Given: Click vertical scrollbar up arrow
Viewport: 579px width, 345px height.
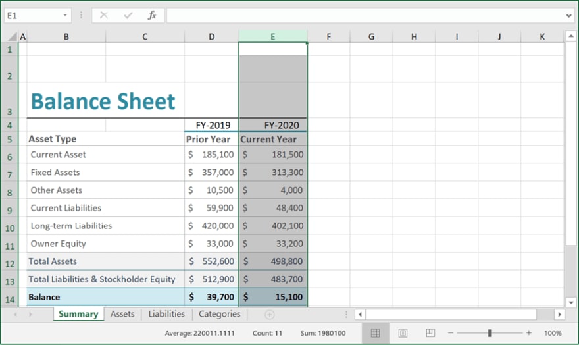Looking at the screenshot, I should tap(571, 36).
